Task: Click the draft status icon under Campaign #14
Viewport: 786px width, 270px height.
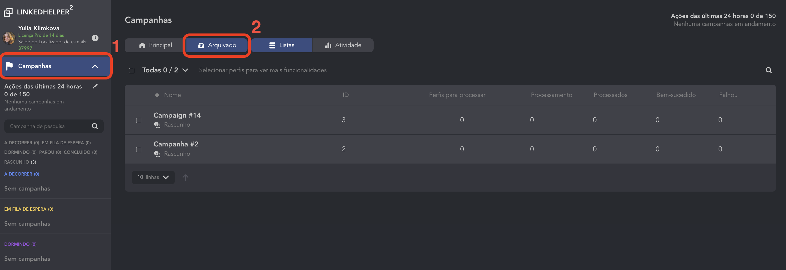Action: coord(157,124)
